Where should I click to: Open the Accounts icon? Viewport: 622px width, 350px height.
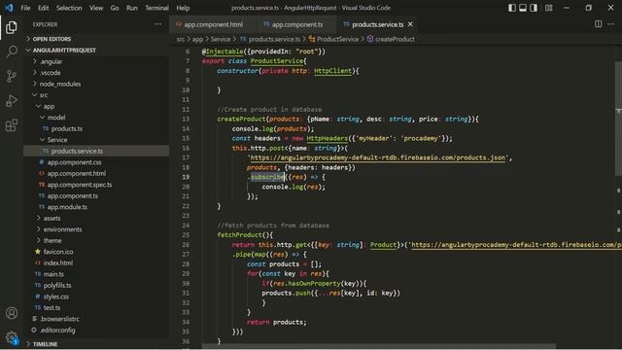pyautogui.click(x=12, y=313)
